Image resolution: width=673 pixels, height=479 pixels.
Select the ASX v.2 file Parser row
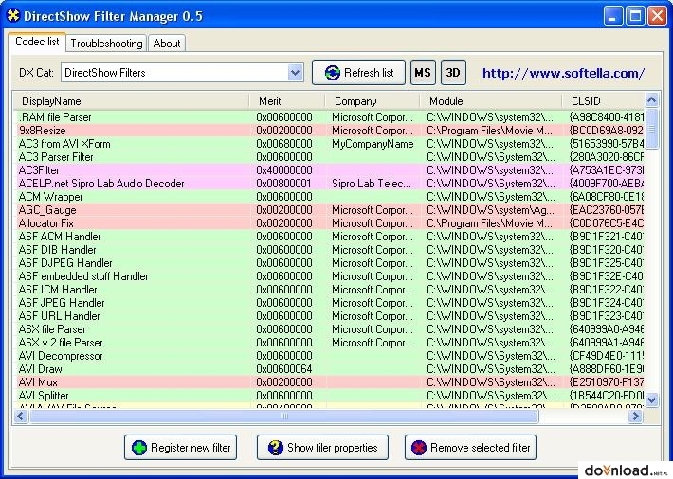coord(329,343)
